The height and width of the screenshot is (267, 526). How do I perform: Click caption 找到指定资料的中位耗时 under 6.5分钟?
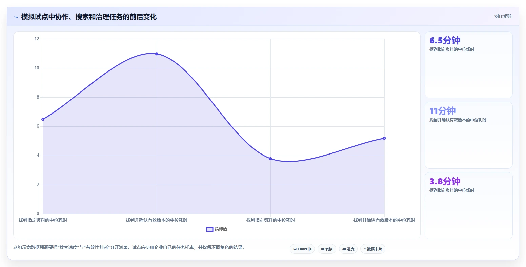click(452, 49)
